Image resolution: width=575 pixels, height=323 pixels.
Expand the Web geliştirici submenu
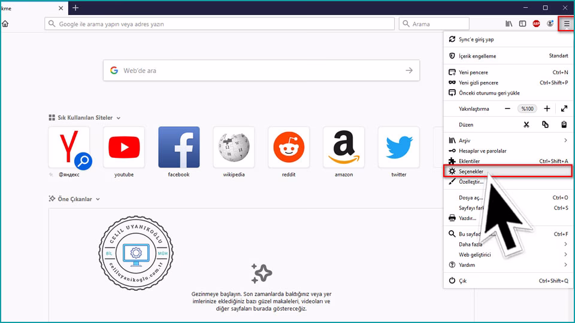point(507,255)
